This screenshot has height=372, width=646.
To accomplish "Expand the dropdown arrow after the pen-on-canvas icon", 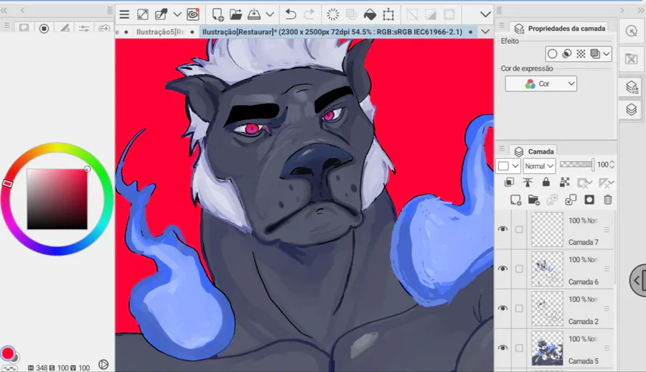I will pos(177,15).
